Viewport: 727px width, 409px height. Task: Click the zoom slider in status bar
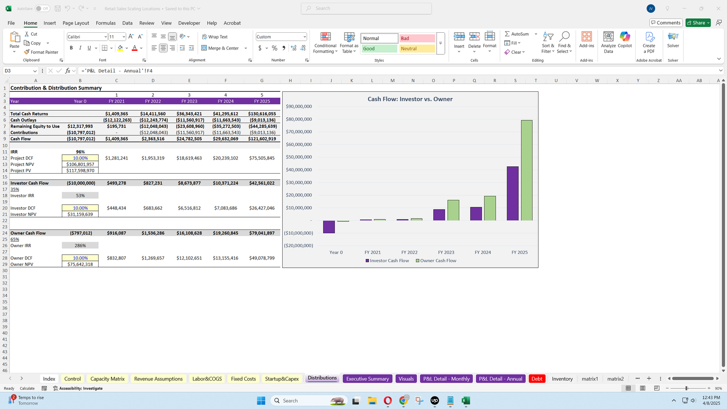tap(687, 388)
